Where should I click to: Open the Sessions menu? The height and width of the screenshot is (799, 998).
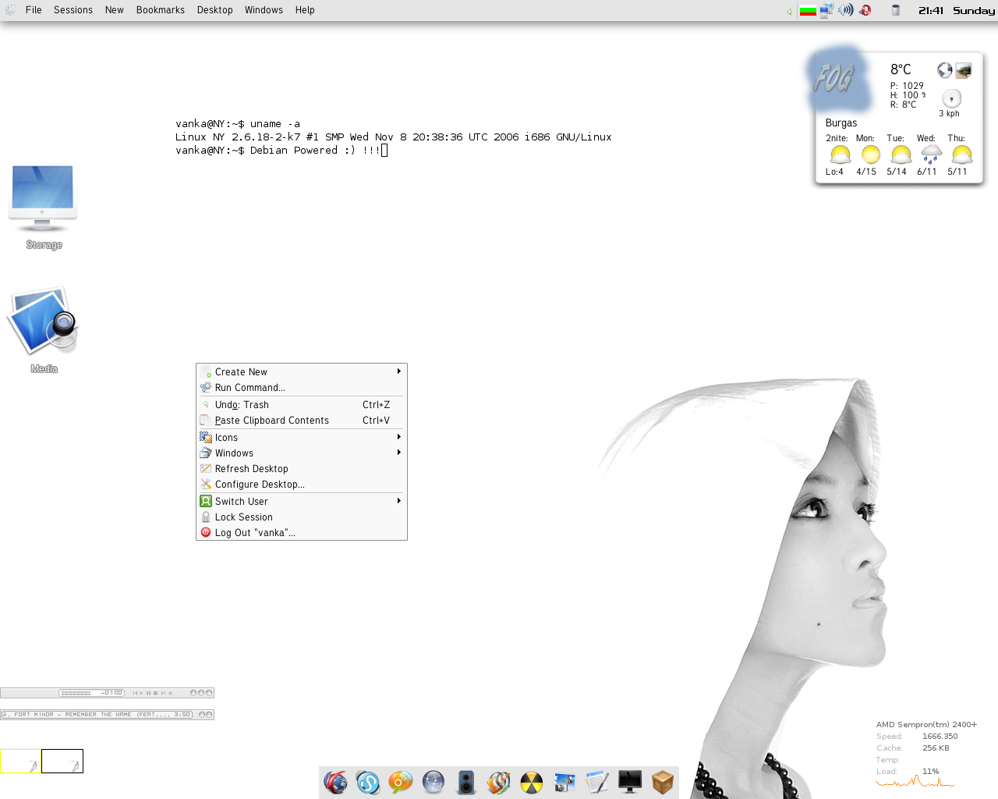pos(73,10)
